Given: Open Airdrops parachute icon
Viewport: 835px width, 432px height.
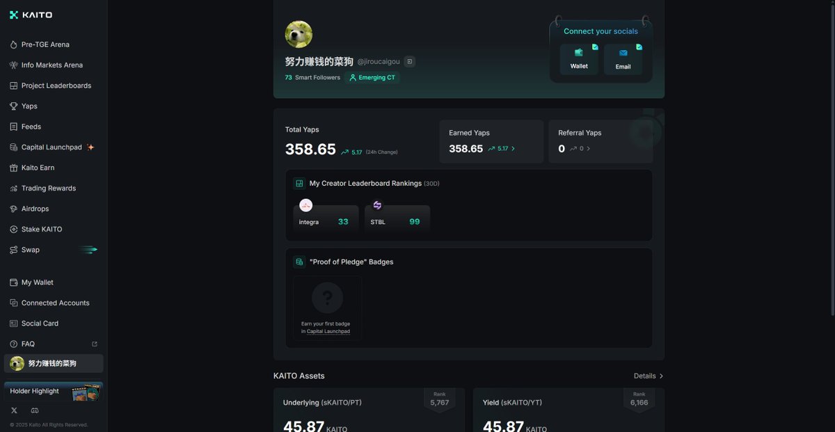Looking at the screenshot, I should (13, 209).
